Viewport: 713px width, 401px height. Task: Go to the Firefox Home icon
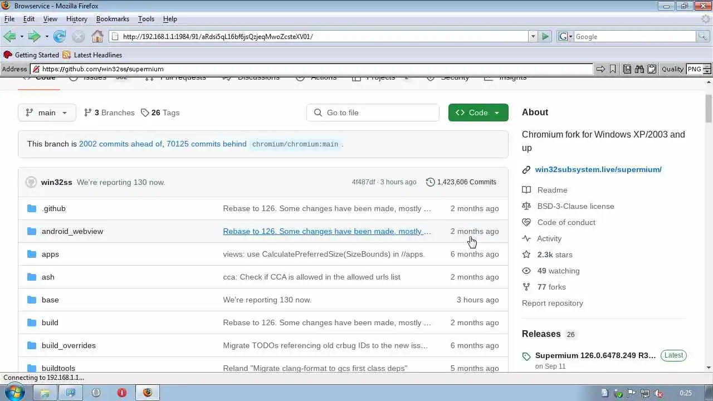(97, 36)
